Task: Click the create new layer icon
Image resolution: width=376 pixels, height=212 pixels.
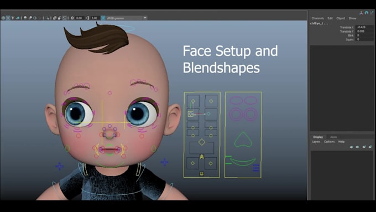Action: (x=364, y=147)
